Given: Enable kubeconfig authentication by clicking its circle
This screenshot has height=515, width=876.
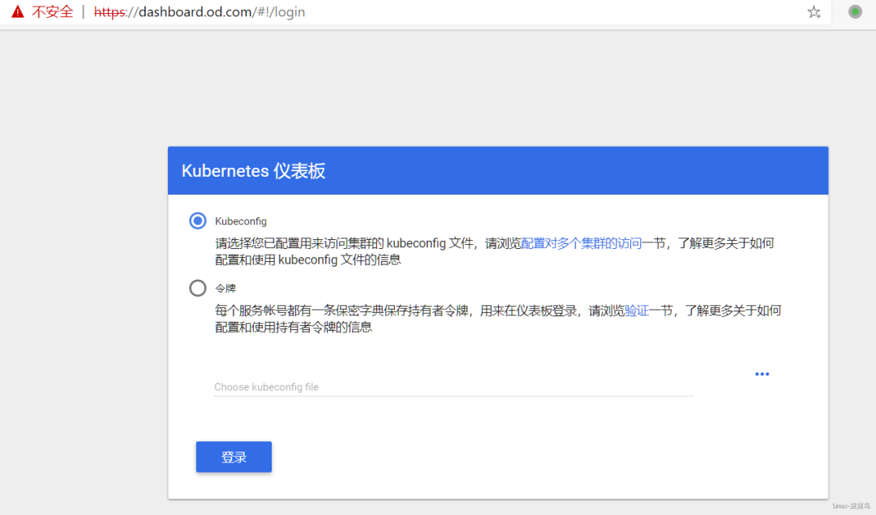Looking at the screenshot, I should point(197,220).
